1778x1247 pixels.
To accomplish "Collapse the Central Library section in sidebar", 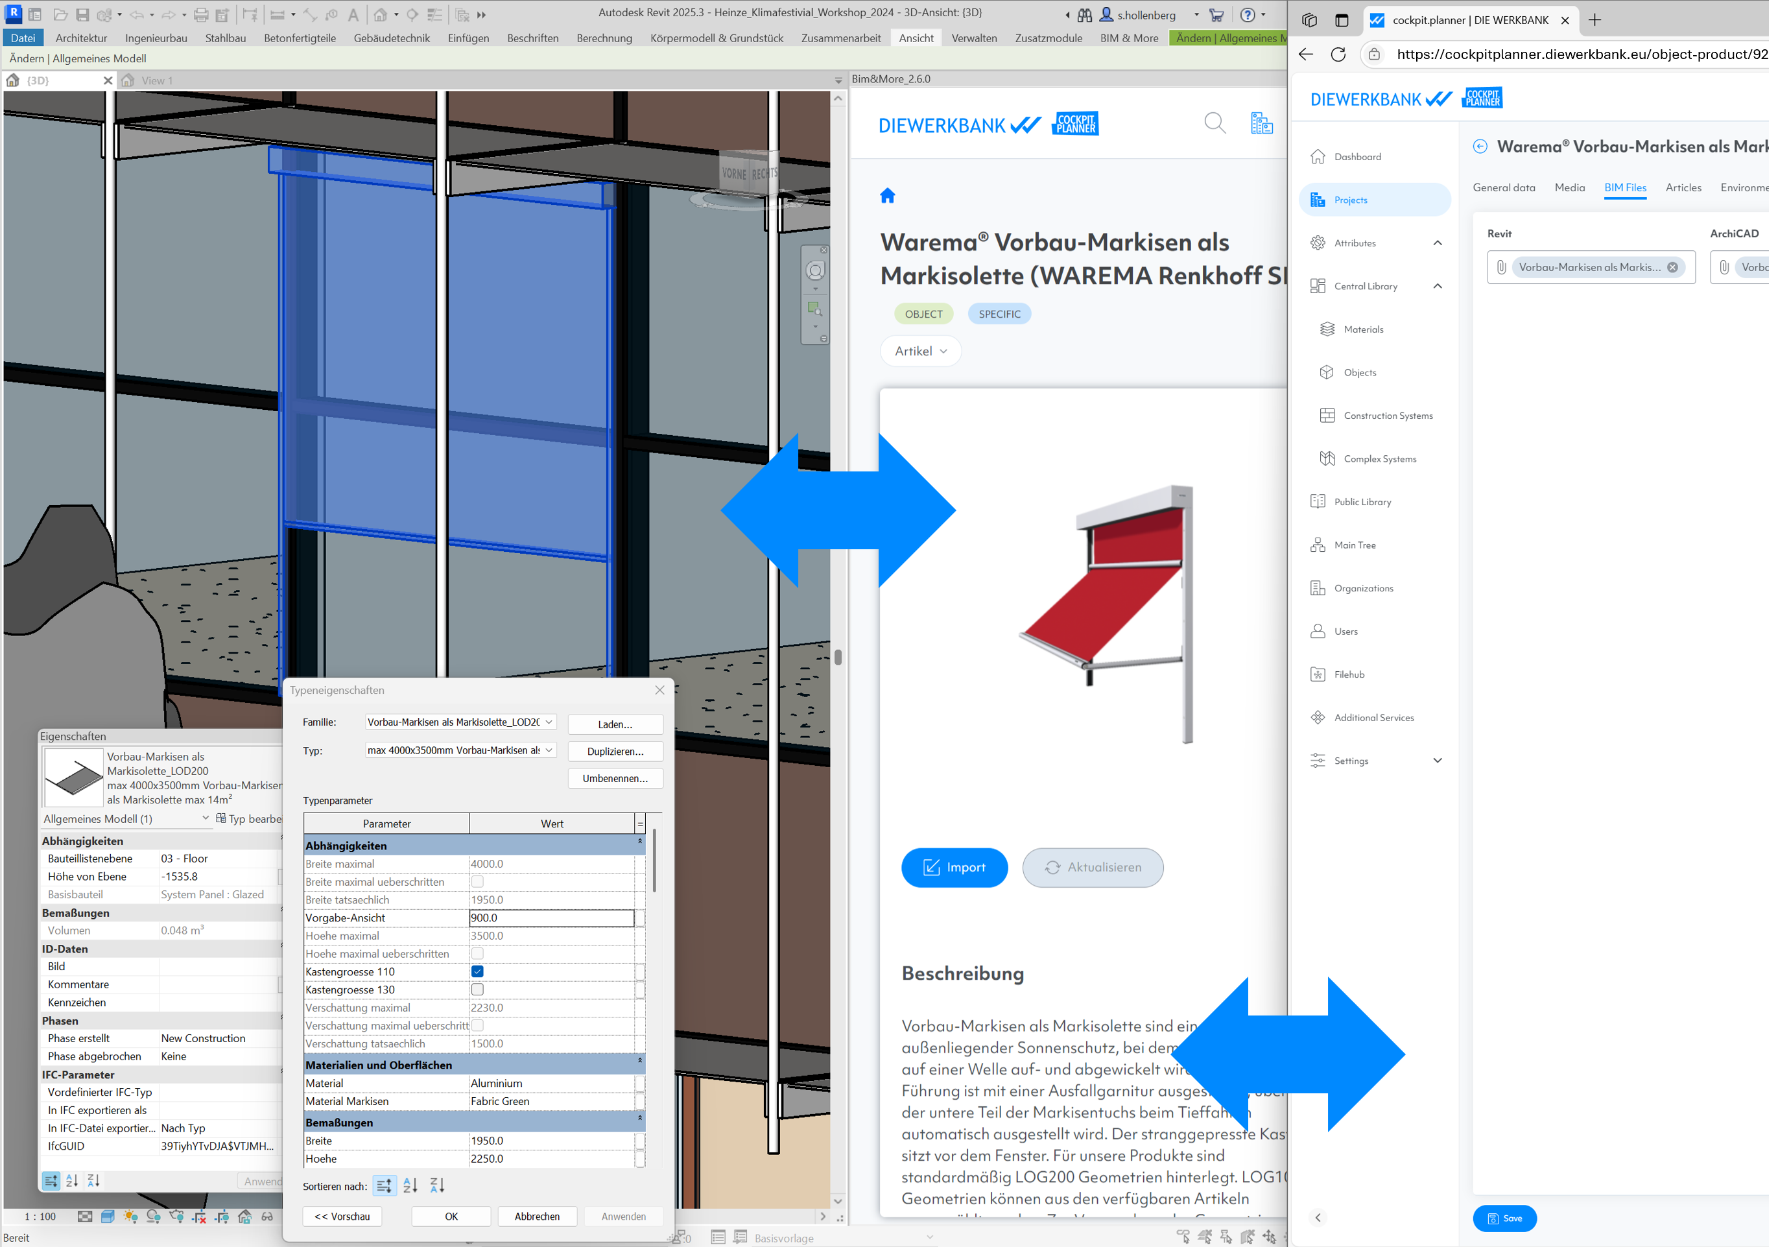I will tap(1438, 287).
